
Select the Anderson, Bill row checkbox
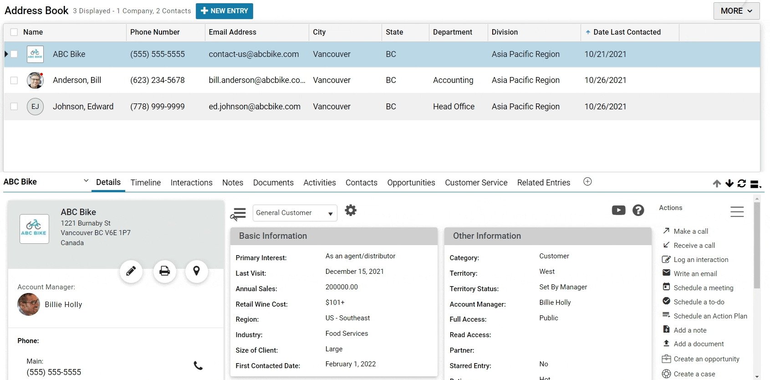coord(14,81)
